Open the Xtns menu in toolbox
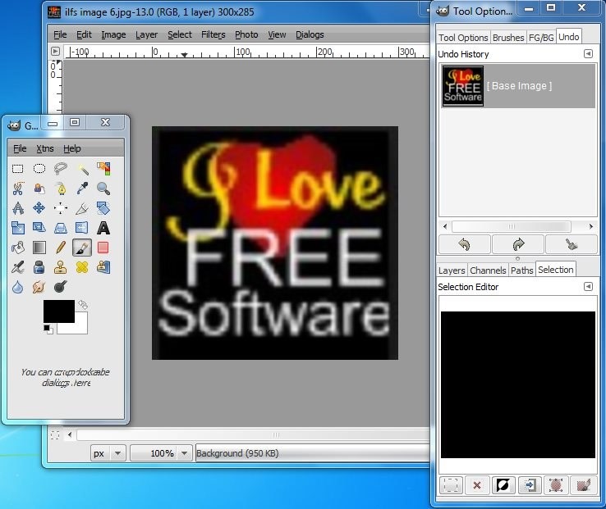The image size is (606, 509). click(45, 148)
